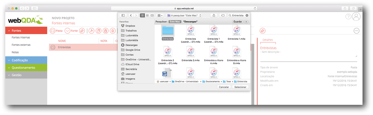Expand the Gestão section

pos(26,75)
